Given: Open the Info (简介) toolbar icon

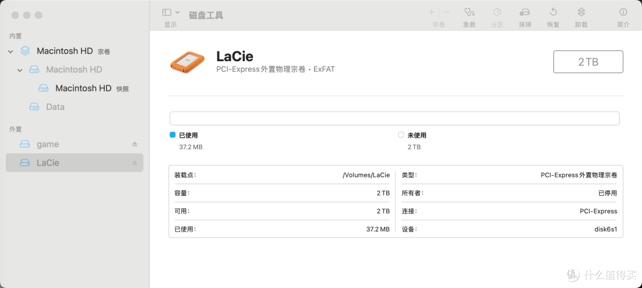Looking at the screenshot, I should click(623, 12).
